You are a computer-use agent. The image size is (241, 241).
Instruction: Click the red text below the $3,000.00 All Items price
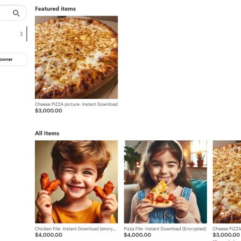(x=227, y=240)
